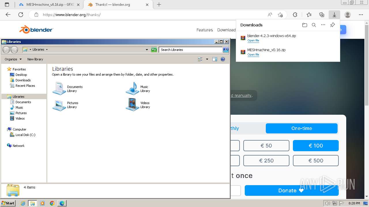The image size is (369, 207).
Task: Expand the view options dropdown arrow
Action: 207,59
